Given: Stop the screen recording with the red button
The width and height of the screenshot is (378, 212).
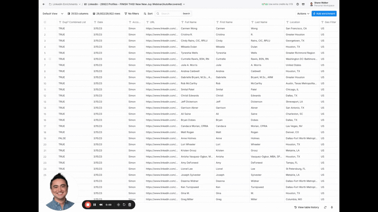Looking at the screenshot, I should (88, 205).
